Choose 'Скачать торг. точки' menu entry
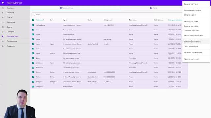Screen dimensions: 211x118 tap(191, 26)
